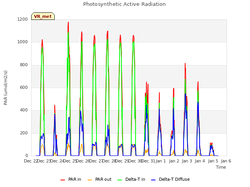This screenshot has height=187, width=250.
Task: Click the Jan 3 x-axis tick label
Action: pyautogui.click(x=187, y=161)
